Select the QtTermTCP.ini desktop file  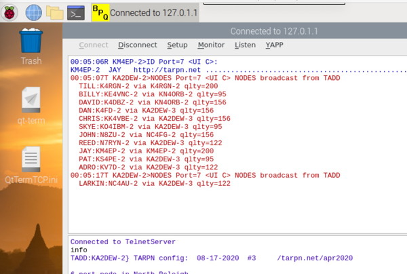pyautogui.click(x=31, y=165)
